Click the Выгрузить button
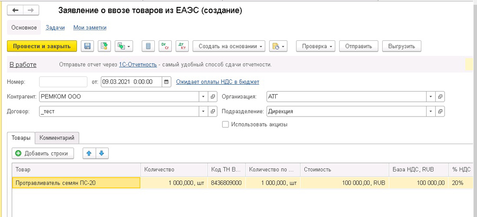 (402, 46)
